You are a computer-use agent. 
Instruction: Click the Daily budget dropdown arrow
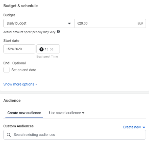pos(69,23)
